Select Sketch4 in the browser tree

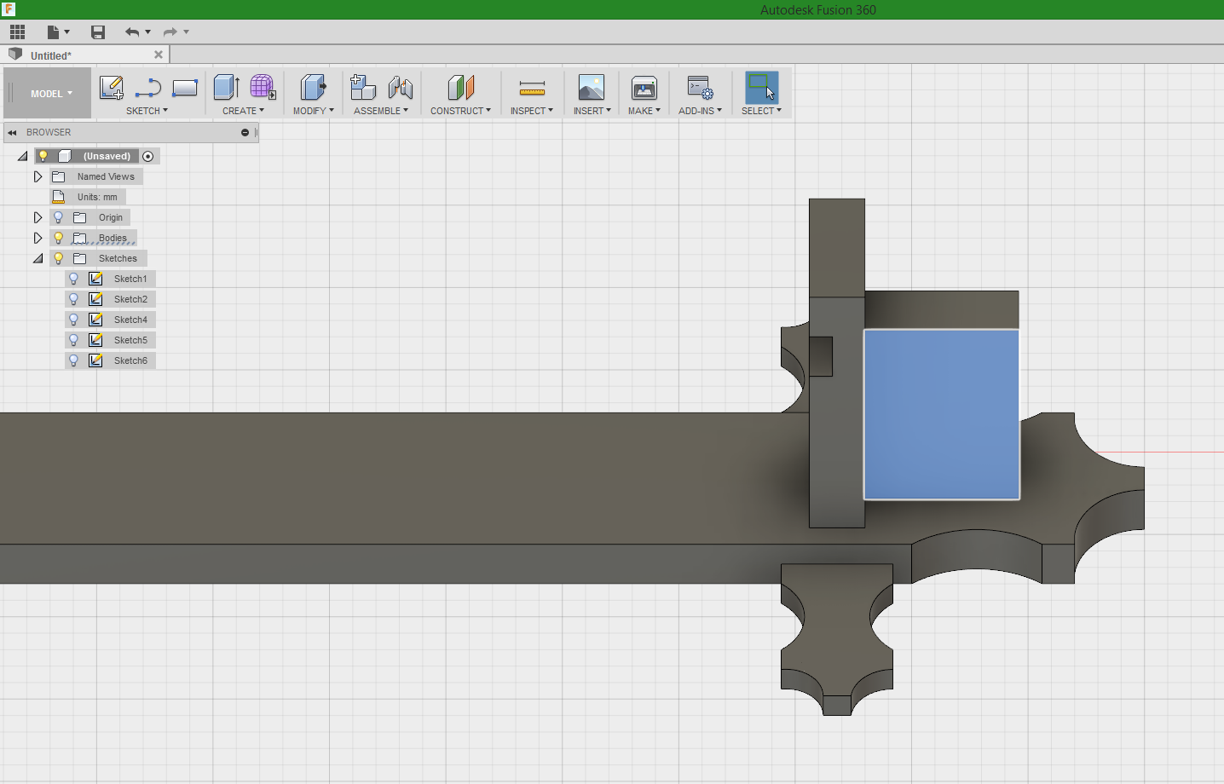pos(130,320)
